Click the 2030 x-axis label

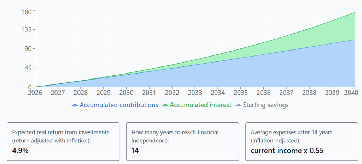(126, 93)
